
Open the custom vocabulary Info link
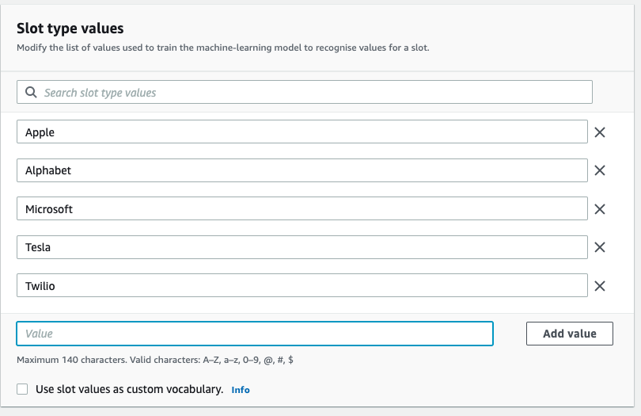click(x=241, y=390)
